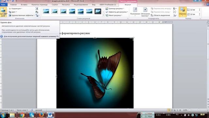
Task: Click the height spinner arrows
Action: click(x=200, y=10)
